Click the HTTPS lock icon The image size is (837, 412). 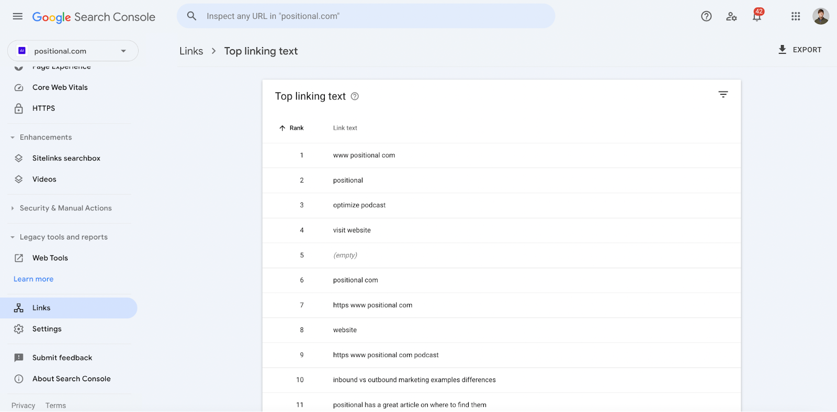pyautogui.click(x=19, y=108)
